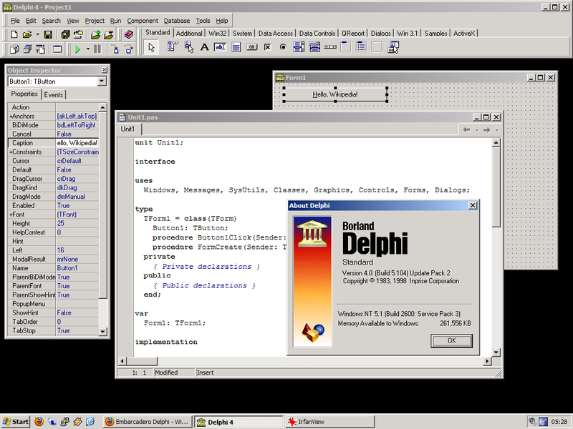Click the Run (green arrow) toolbar icon
The image size is (573, 429).
79,48
